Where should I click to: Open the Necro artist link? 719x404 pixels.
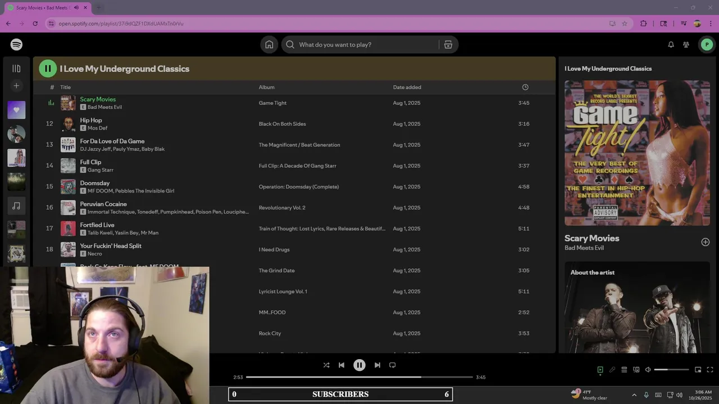[95, 254]
